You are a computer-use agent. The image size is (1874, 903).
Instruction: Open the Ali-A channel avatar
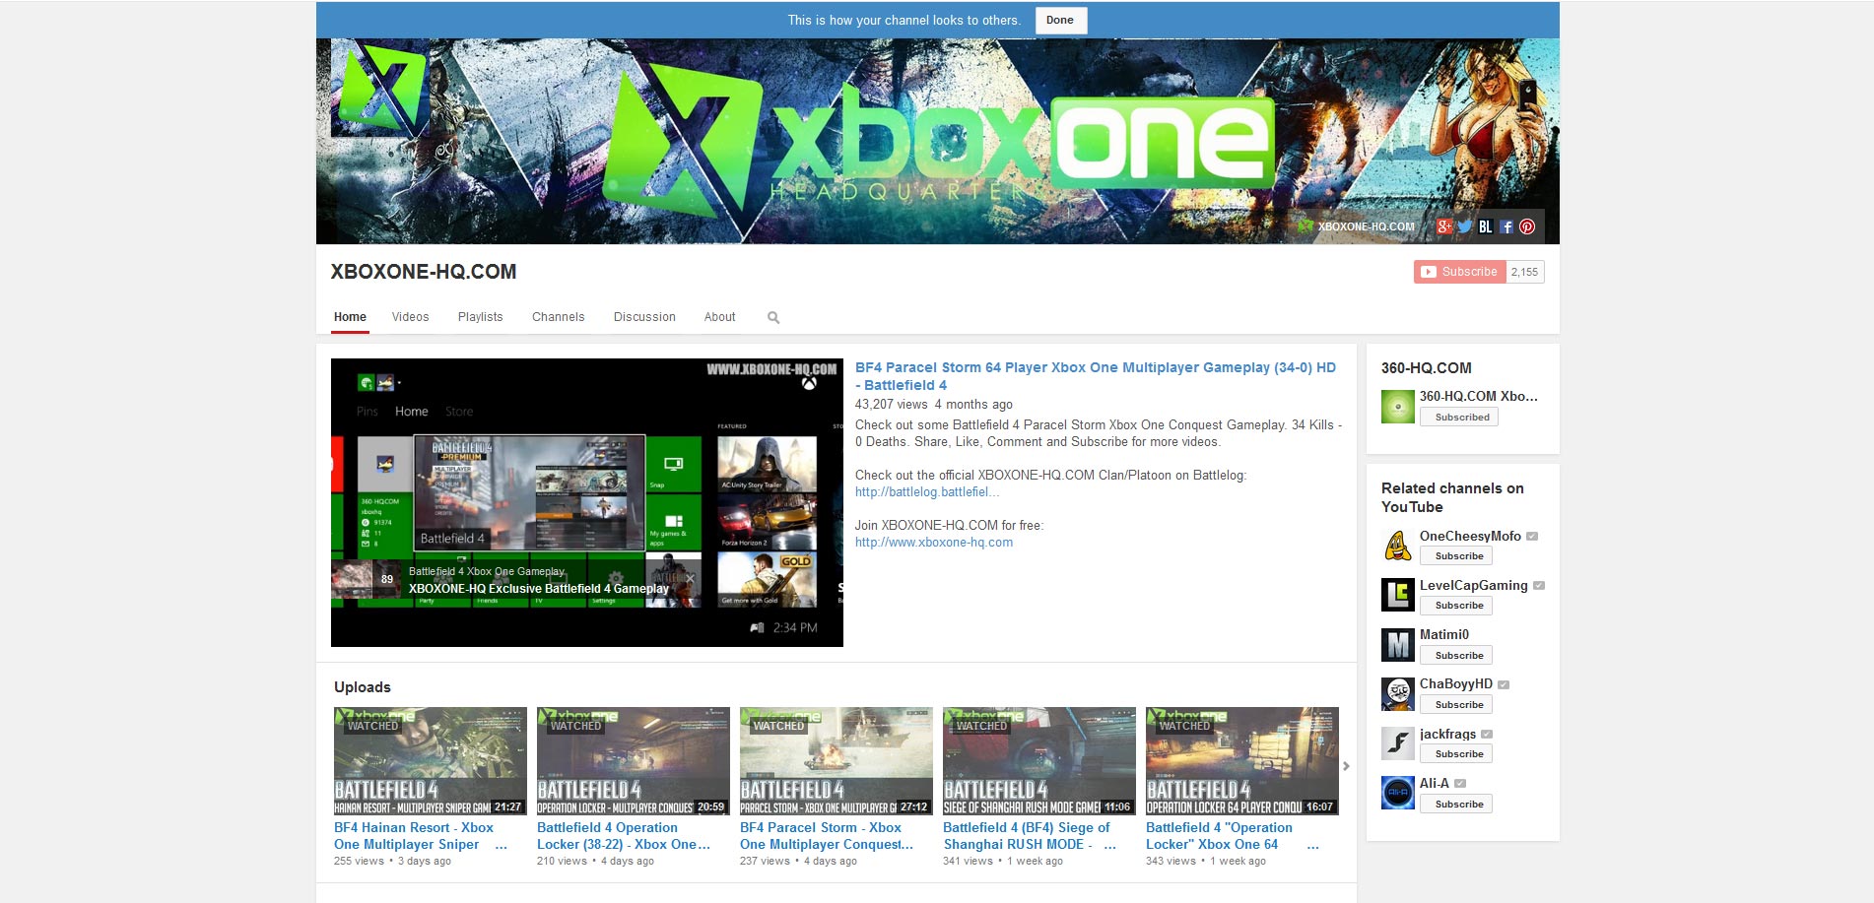1397,793
